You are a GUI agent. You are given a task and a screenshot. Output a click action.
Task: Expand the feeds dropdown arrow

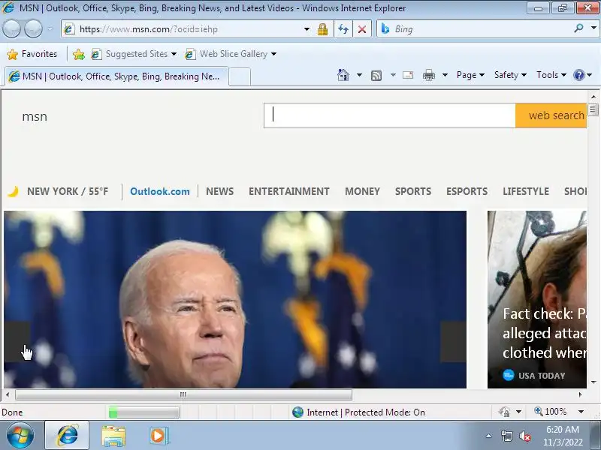click(x=393, y=75)
